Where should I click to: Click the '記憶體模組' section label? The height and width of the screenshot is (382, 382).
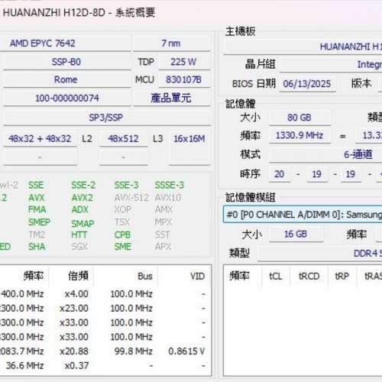[x=251, y=197]
